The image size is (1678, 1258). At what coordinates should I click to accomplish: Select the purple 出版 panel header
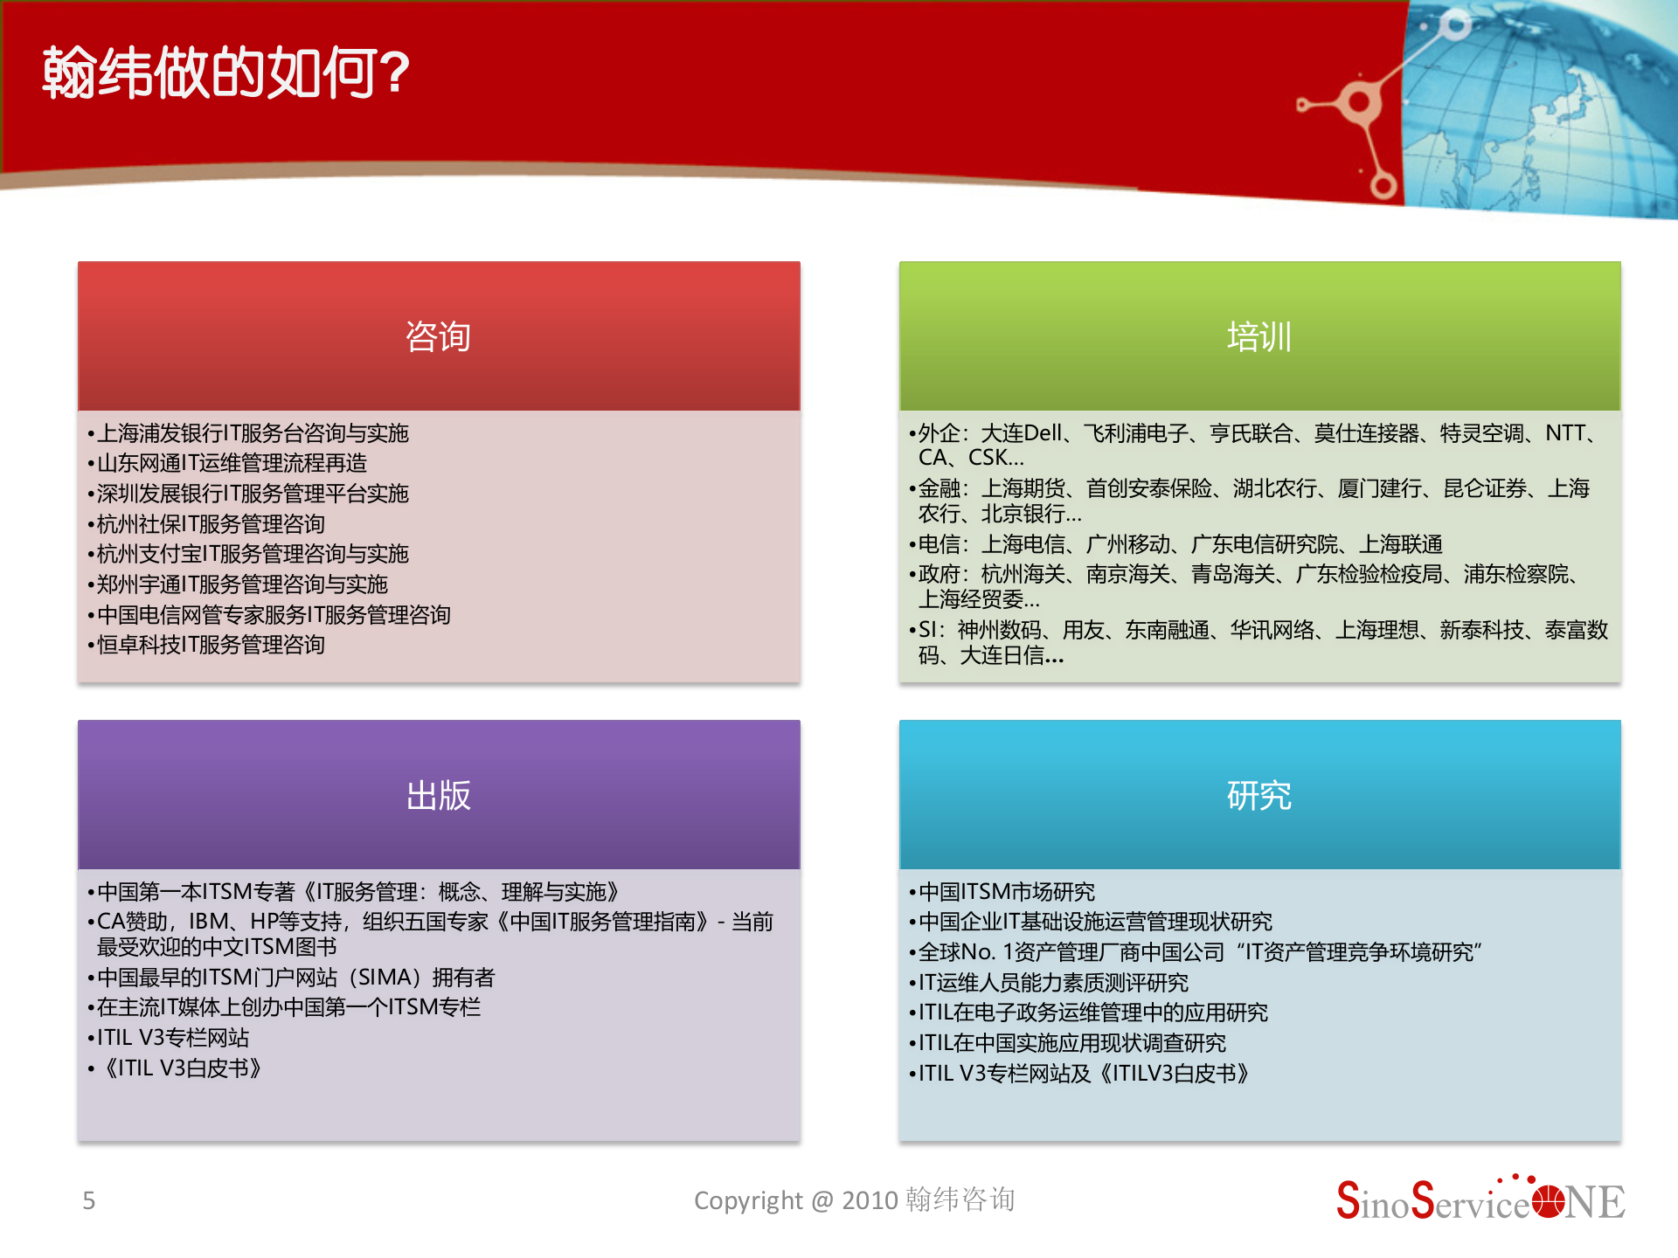pos(440,795)
